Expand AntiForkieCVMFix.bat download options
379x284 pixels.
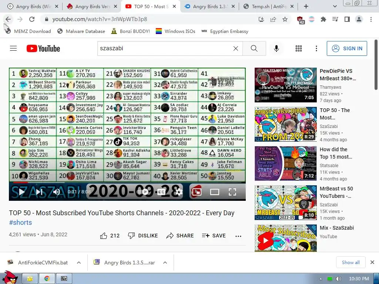click(x=79, y=263)
